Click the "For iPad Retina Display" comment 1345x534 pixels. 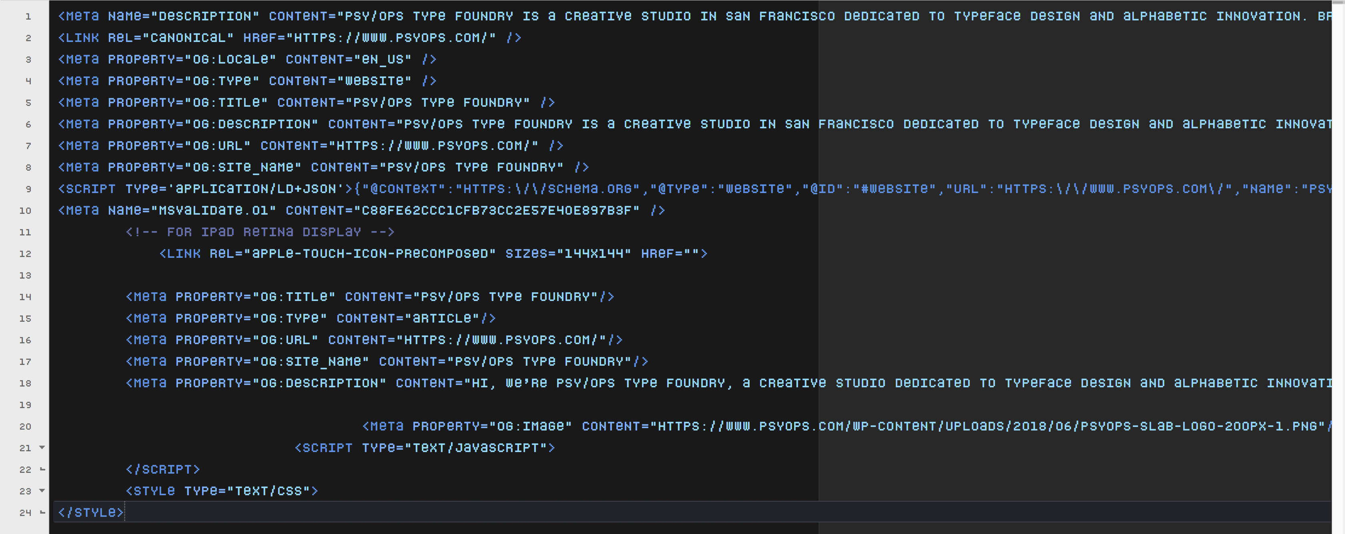(x=260, y=232)
